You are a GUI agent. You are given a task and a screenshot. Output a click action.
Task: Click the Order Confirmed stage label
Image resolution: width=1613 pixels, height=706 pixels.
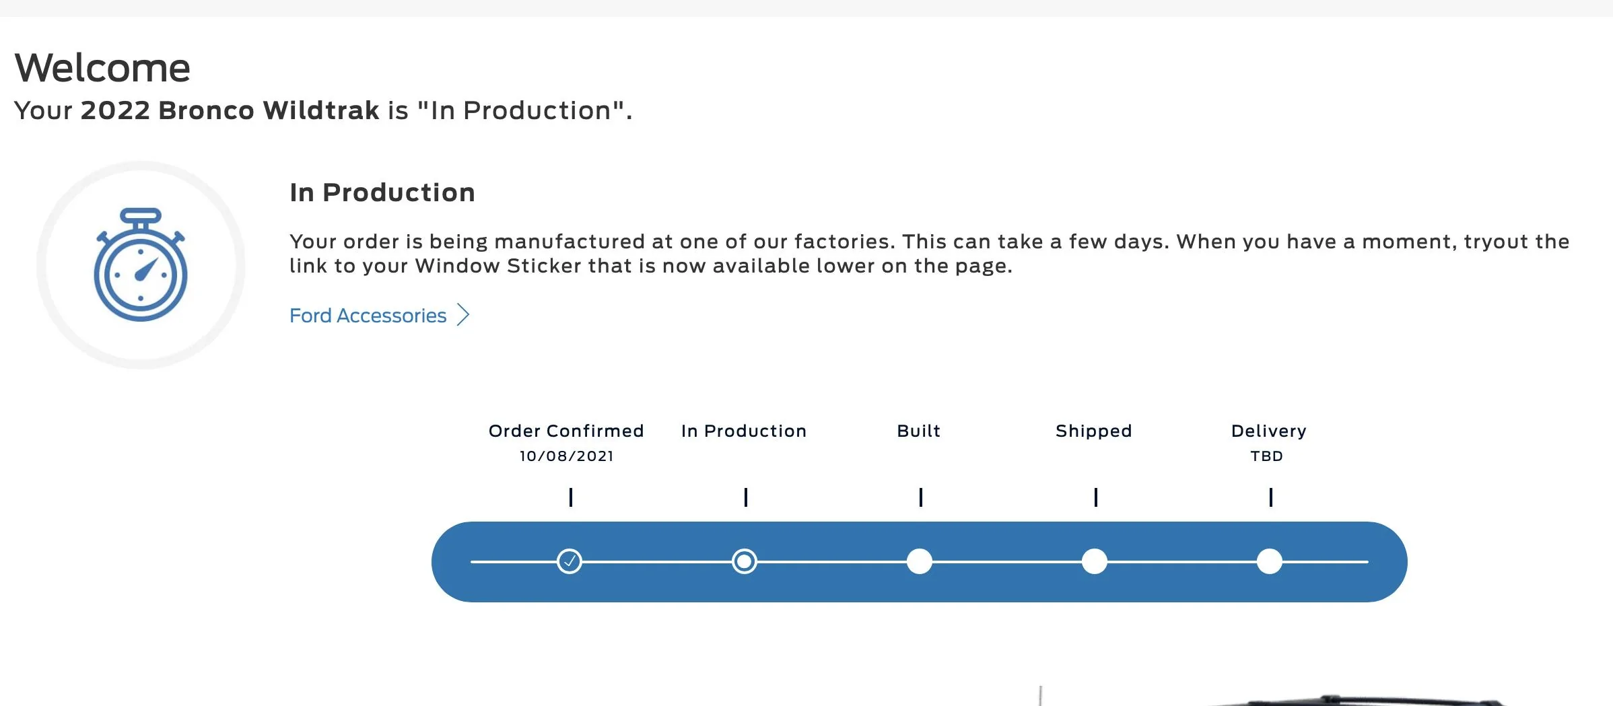(566, 431)
